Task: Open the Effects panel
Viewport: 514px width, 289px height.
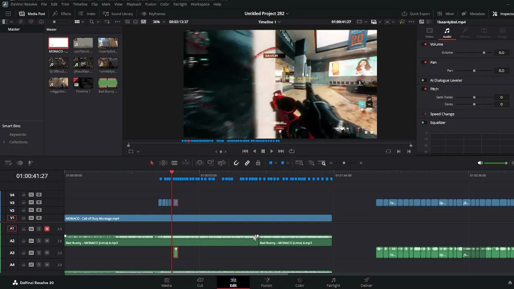Action: (x=62, y=14)
